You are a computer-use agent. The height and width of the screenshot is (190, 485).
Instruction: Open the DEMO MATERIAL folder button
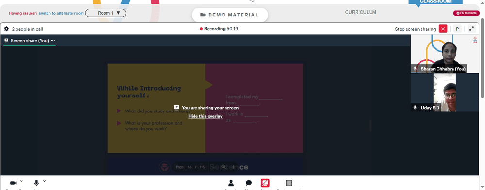click(229, 15)
